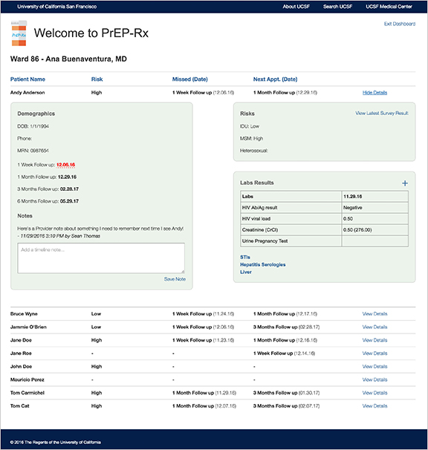Screen dimensions: 428x450
Task: Click the 1 Month Follow up date 12.29.16
Action: pos(67,177)
